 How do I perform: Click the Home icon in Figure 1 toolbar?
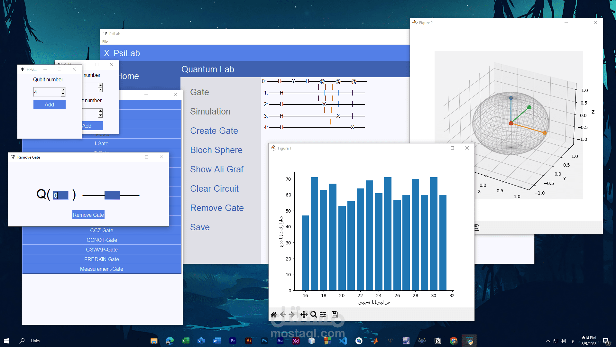(273, 315)
